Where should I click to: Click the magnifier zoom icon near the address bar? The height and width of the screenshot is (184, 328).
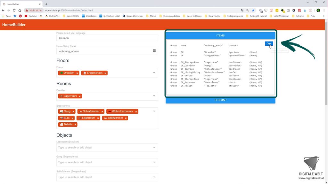click(247, 10)
